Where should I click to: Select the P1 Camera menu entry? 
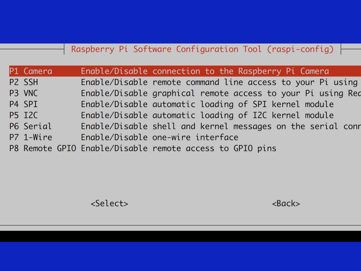click(185, 71)
